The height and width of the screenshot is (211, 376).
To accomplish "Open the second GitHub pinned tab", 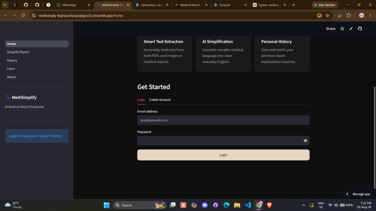I will coord(37,5).
